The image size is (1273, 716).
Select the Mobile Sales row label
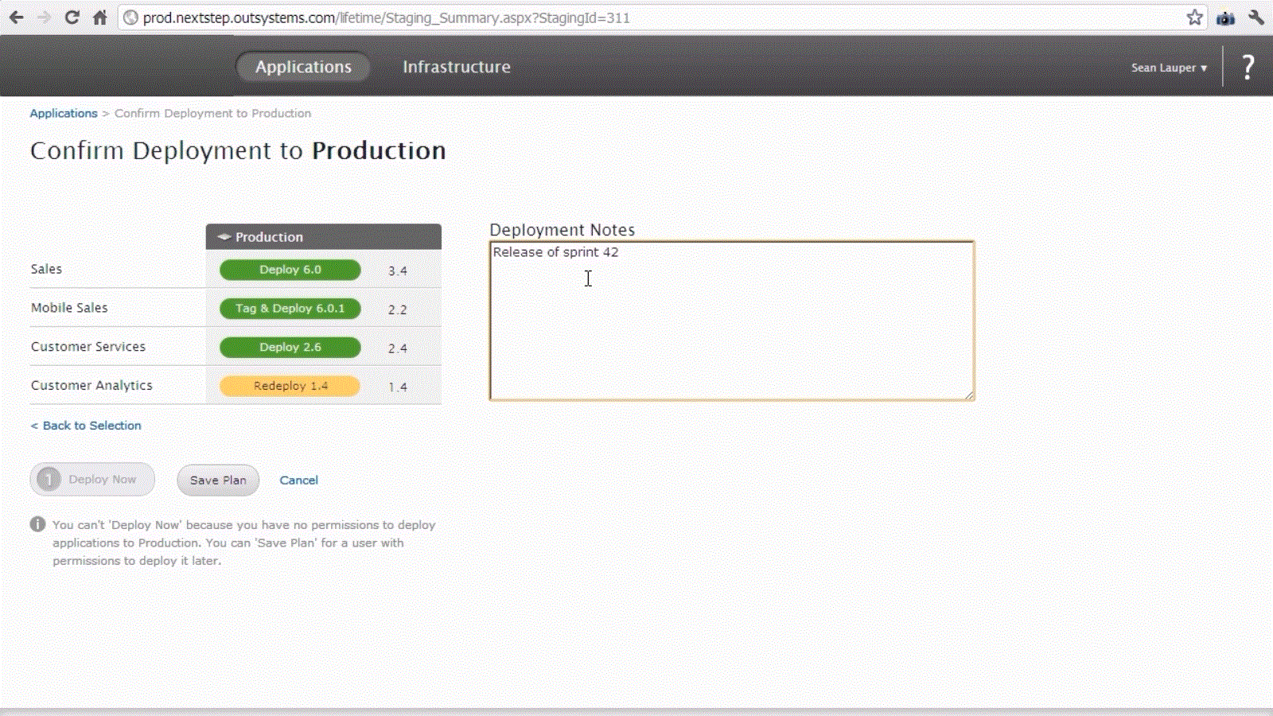(x=69, y=308)
